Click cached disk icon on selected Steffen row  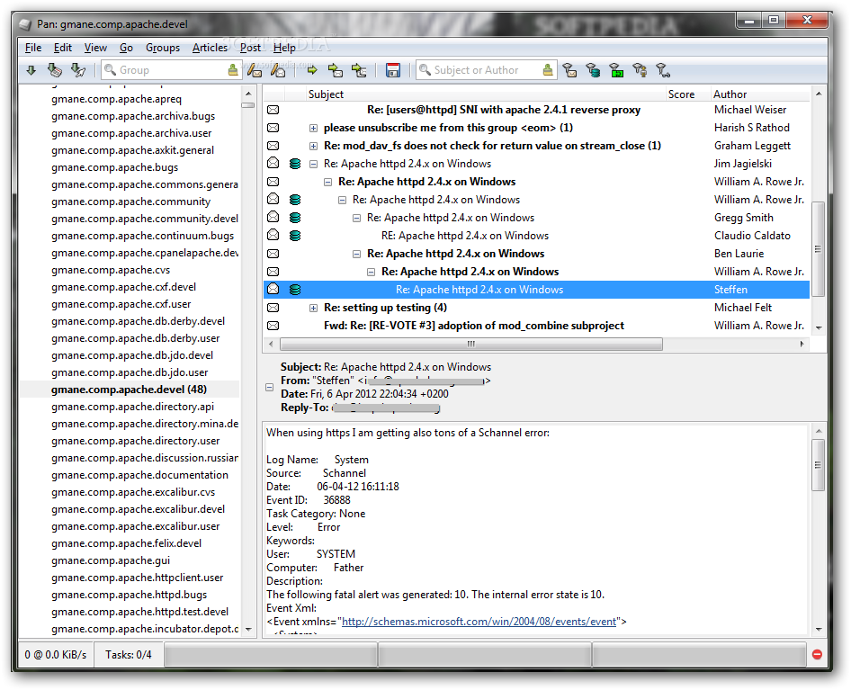[x=295, y=290]
